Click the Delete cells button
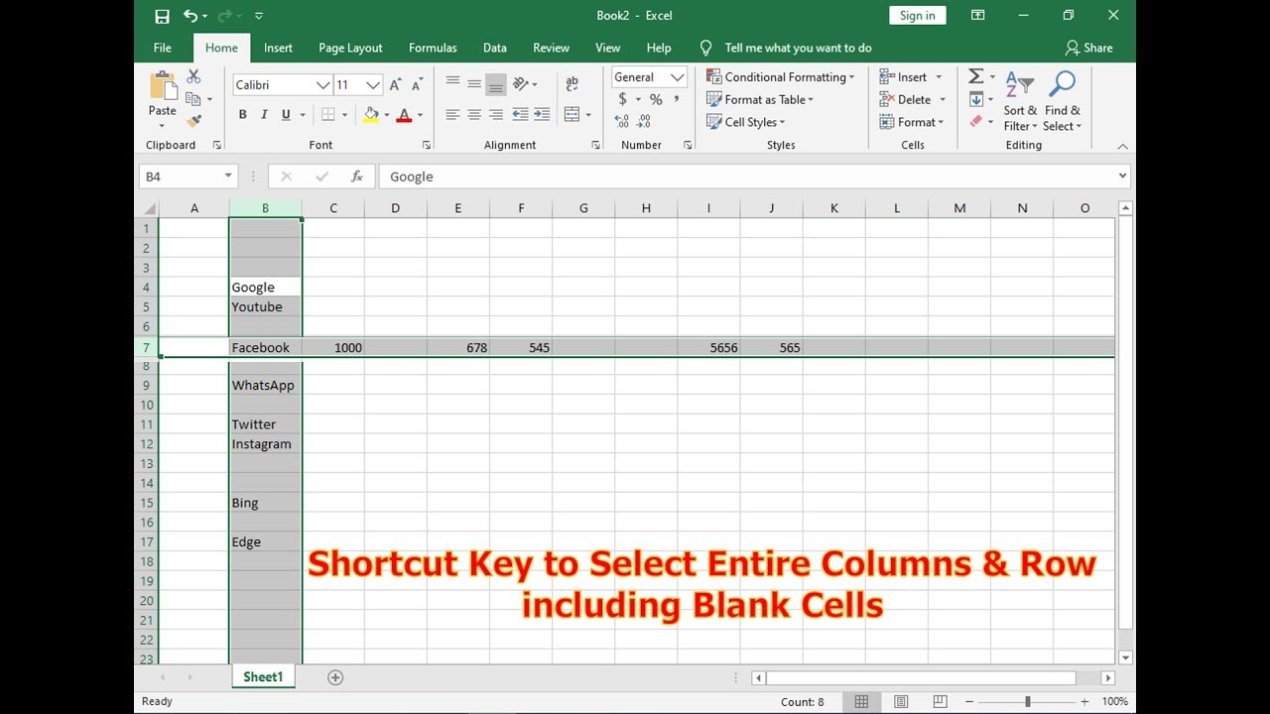This screenshot has height=714, width=1270. 913,99
